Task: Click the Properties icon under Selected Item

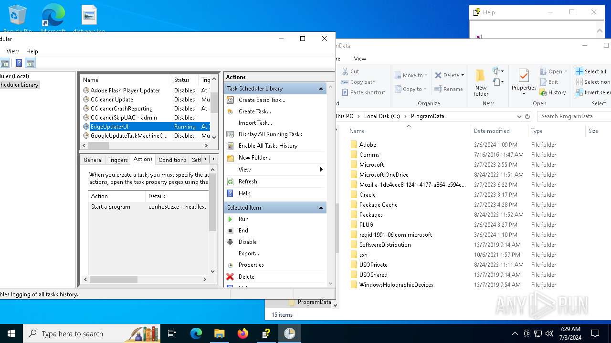Action: 231,265
